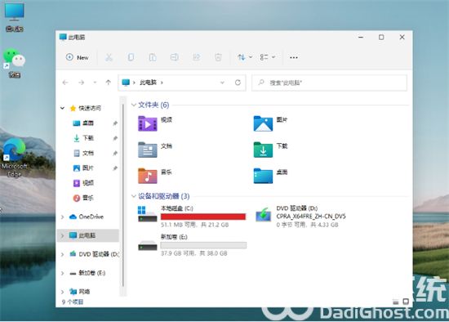Click the search 此电脑 field
This screenshot has height=322, width=449.
click(x=329, y=83)
